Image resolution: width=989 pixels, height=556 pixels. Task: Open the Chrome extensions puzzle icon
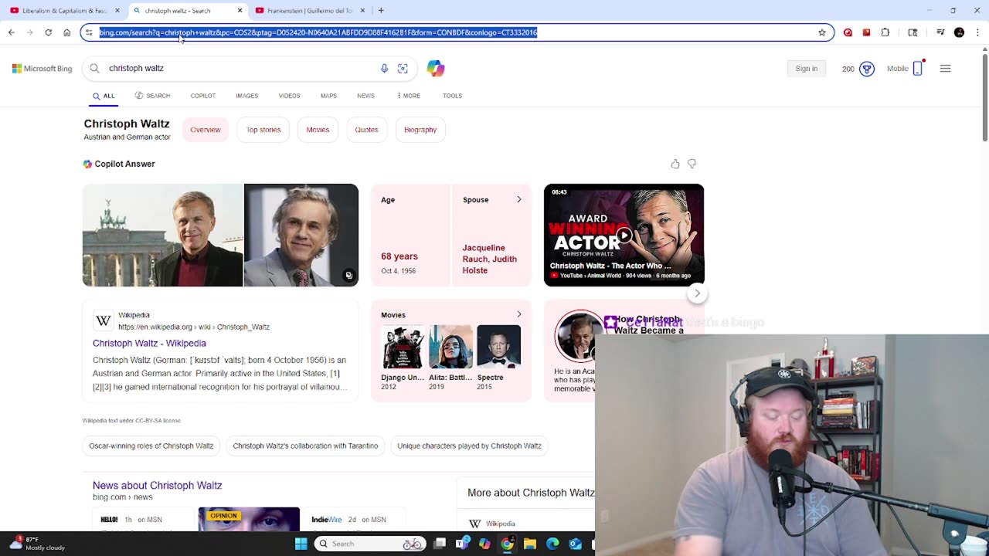[885, 32]
